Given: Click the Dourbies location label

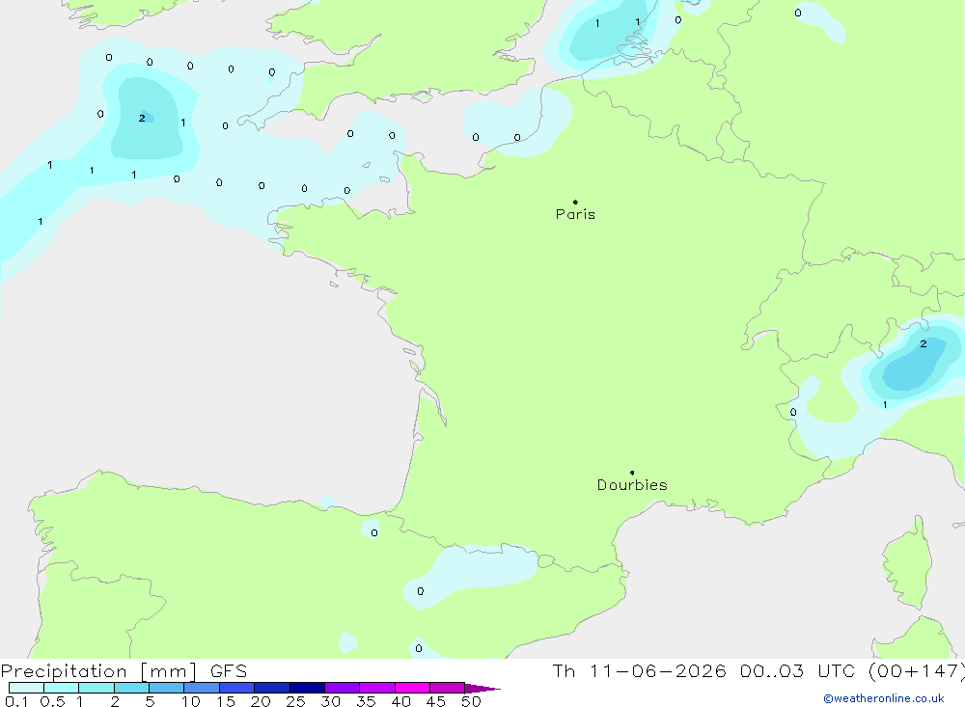Looking at the screenshot, I should tap(632, 485).
